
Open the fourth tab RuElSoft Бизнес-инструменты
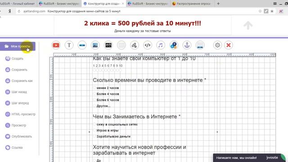[148, 4]
